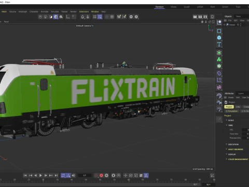Click the first round display-mode icon in toolbar

tap(40, 17)
